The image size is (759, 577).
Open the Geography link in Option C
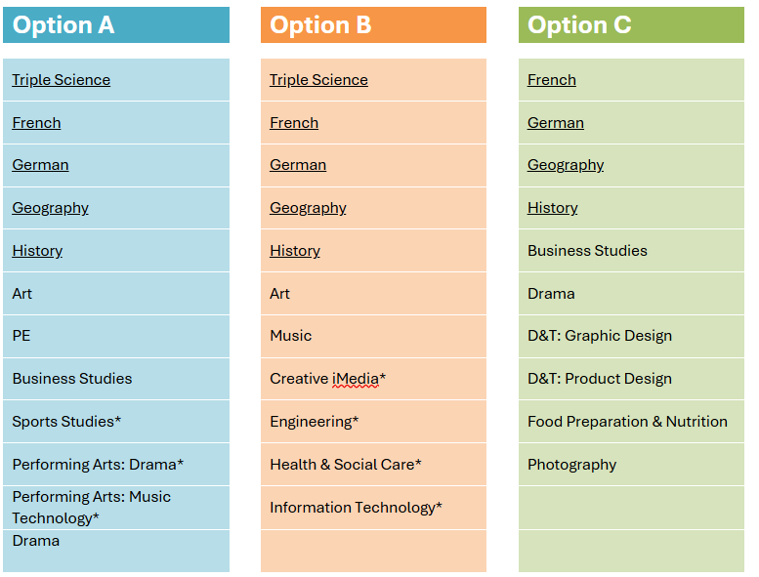[566, 165]
